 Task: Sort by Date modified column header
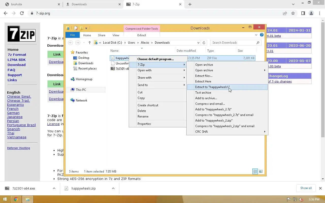click(186, 51)
